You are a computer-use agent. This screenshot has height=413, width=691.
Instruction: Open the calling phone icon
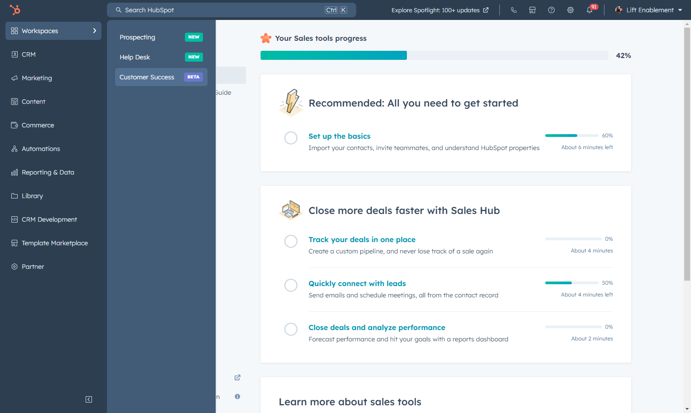(513, 10)
